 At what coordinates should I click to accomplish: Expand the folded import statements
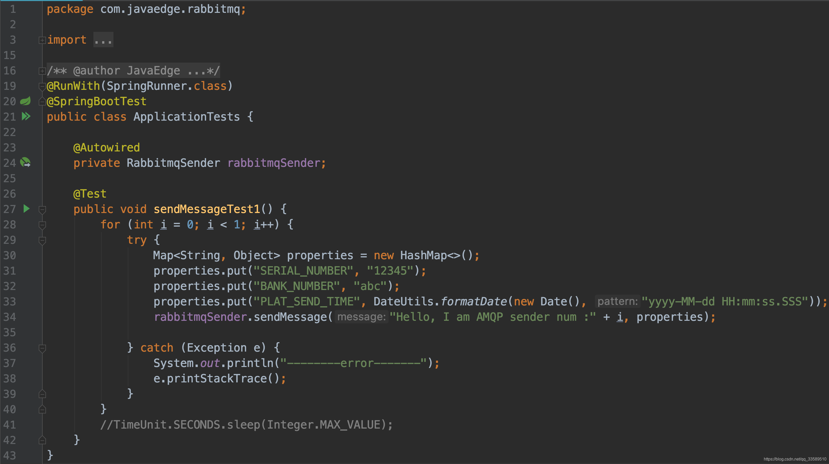pos(42,40)
